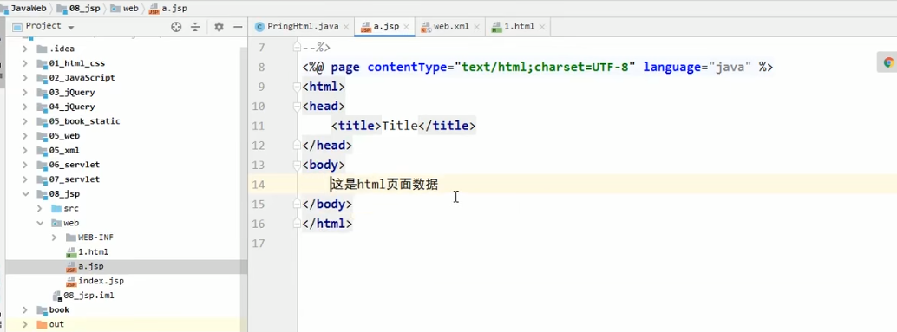Image resolution: width=897 pixels, height=332 pixels.
Task: Select 08_jsp.iml file in tree
Action: (x=88, y=296)
